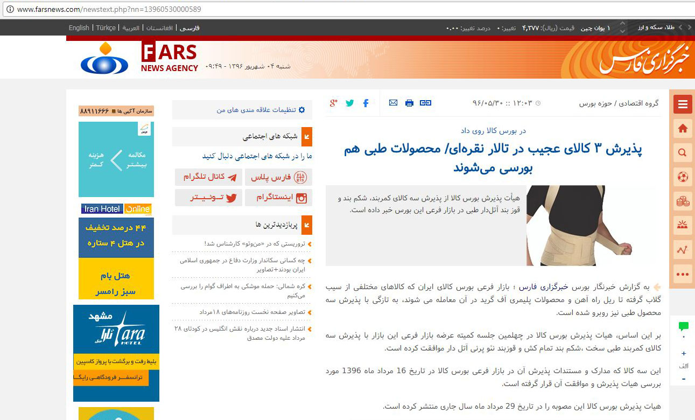
Task: Open the اینستاگرام button
Action: click(279, 198)
